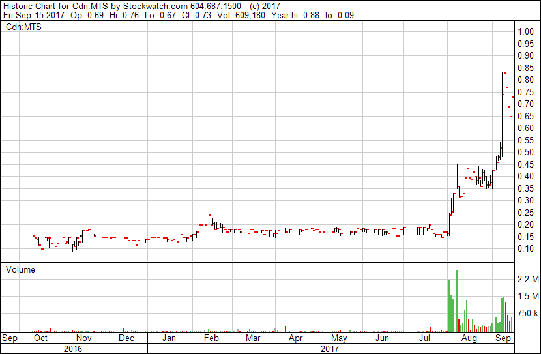The height and width of the screenshot is (354, 541).
Task: Click the 0.50 price axis label
Action: (525, 152)
